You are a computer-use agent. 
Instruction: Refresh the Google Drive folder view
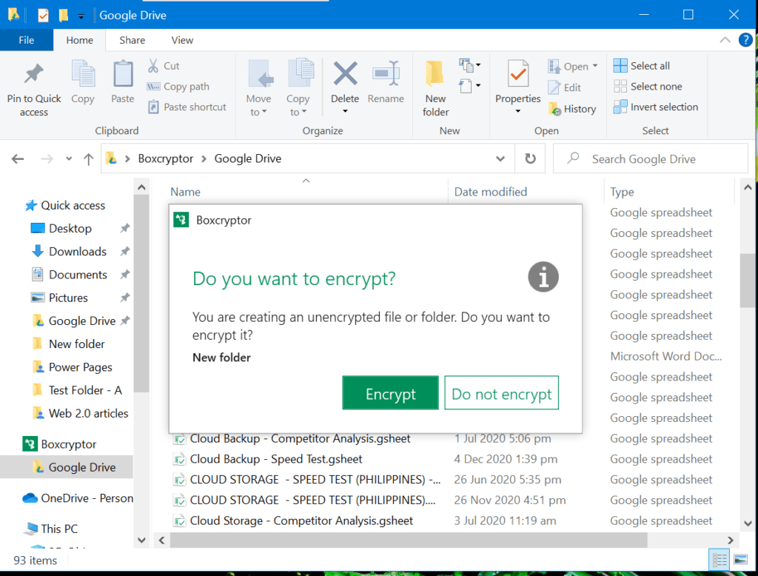pyautogui.click(x=530, y=158)
